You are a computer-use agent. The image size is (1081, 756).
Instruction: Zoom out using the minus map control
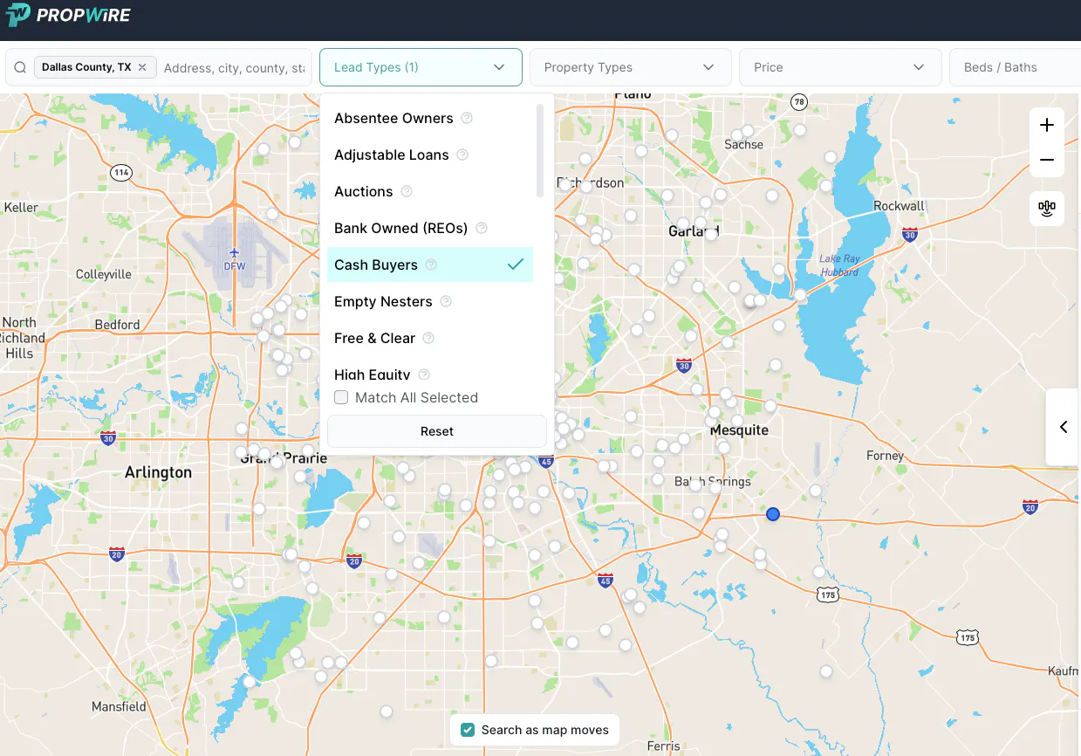[x=1046, y=160]
